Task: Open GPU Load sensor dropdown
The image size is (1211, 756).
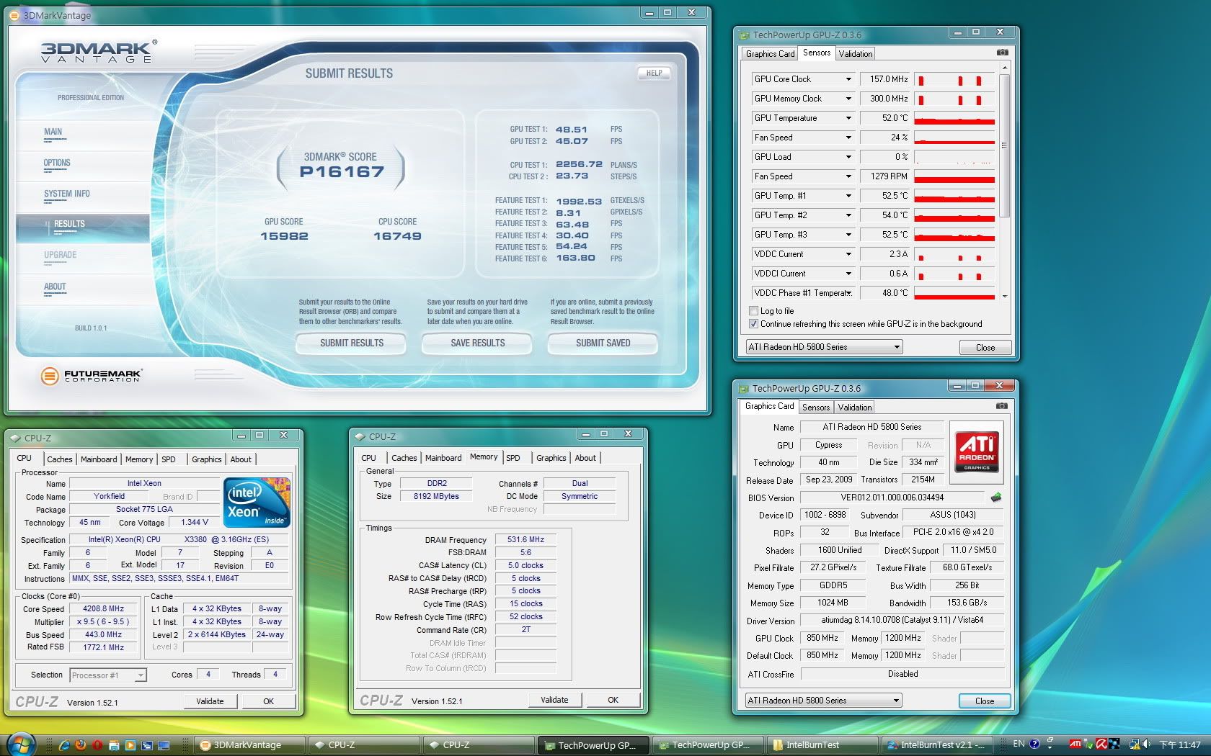Action: 848,157
